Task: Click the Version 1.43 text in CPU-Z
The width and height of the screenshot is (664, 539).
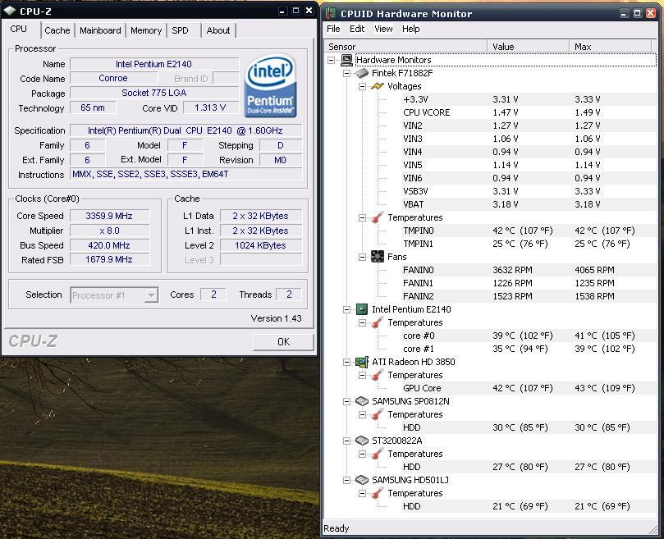Action: coord(276,318)
